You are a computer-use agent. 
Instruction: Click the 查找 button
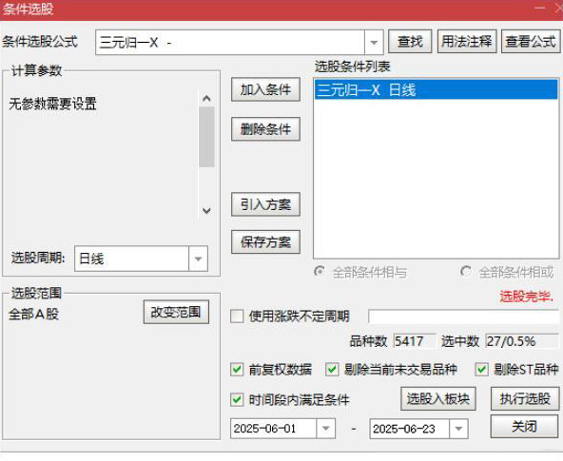410,42
